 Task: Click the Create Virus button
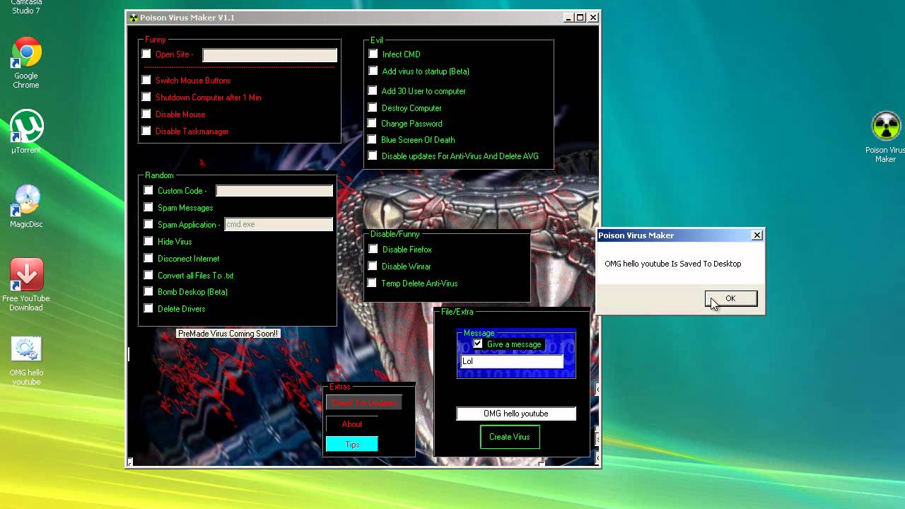pyautogui.click(x=510, y=437)
